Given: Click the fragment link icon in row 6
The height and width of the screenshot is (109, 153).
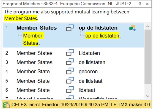Looking at the screenshot, I should point(70,89).
